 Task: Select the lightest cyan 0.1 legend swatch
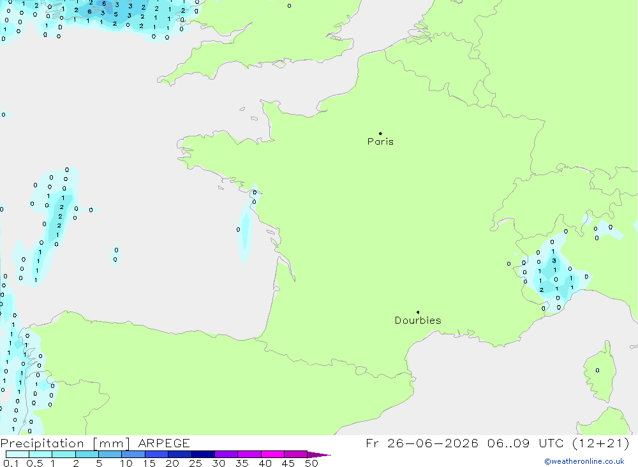click(x=17, y=454)
